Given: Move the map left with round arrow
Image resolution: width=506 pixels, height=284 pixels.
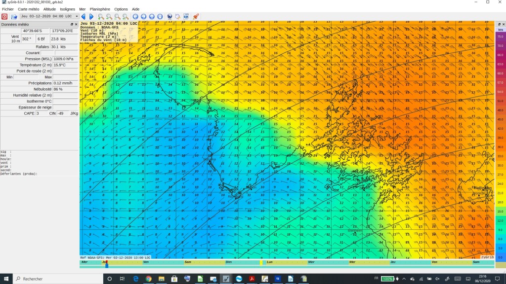Looking at the screenshot, I should [x=135, y=16].
